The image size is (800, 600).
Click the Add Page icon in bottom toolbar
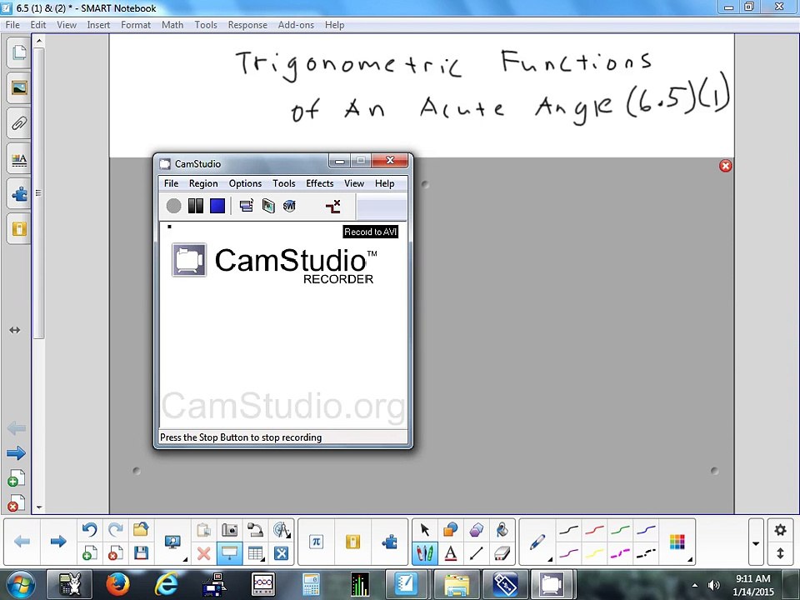(x=90, y=553)
